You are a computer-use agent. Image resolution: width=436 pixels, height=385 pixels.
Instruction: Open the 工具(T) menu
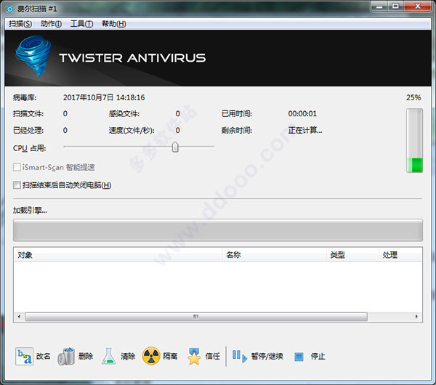[81, 24]
